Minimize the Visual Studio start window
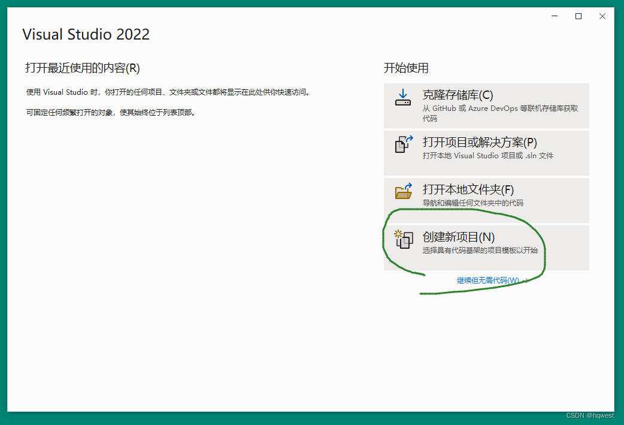624x425 pixels. pyautogui.click(x=555, y=16)
